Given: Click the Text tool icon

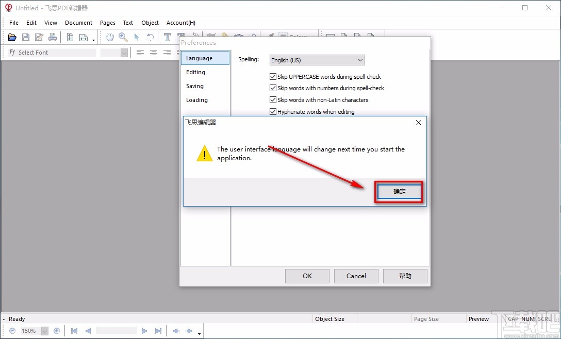Looking at the screenshot, I should coord(168,37).
